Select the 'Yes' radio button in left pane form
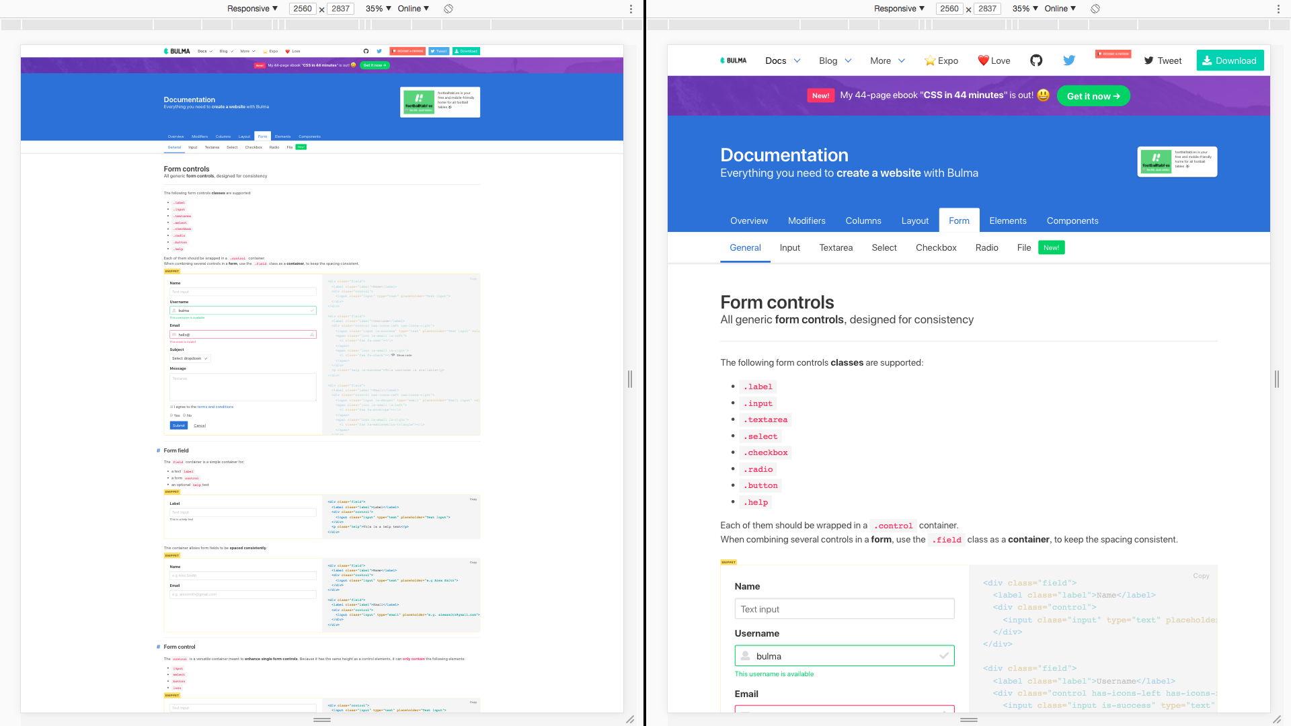1291x726 pixels. [x=171, y=415]
